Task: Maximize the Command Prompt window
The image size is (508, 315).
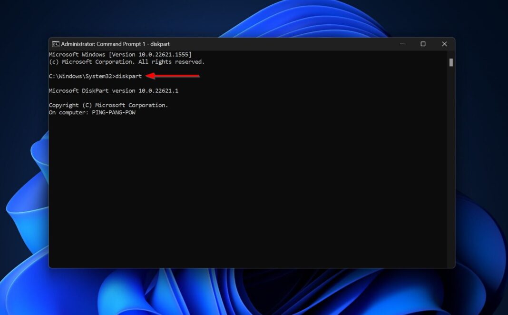Action: [423, 43]
